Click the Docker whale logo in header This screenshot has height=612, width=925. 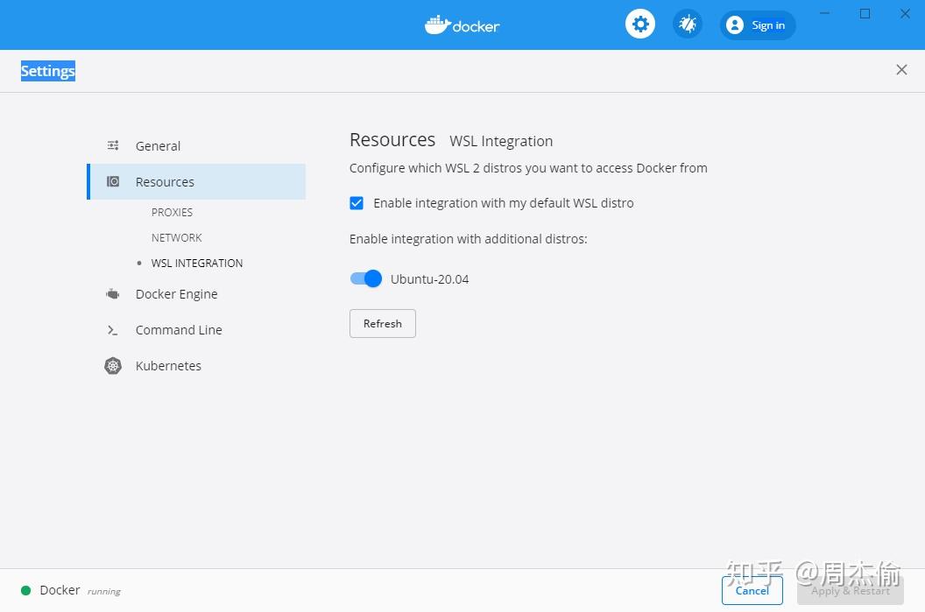[x=437, y=25]
